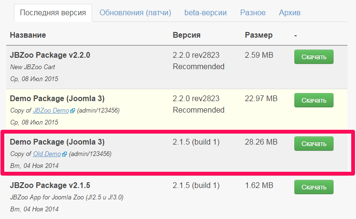356x219 pixels.
Task: Download 28.26 MB Demo Package with Скачать
Action: tap(314, 144)
